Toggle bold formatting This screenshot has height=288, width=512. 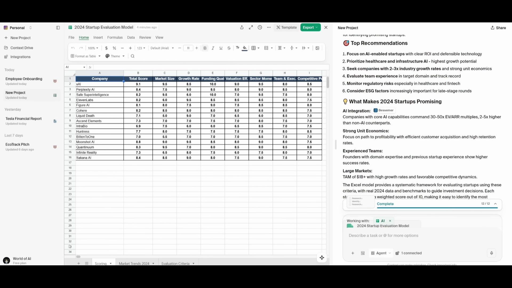pos(205,48)
